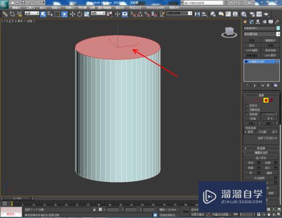
Task: Click the Align tool icon
Action: (x=204, y=14)
